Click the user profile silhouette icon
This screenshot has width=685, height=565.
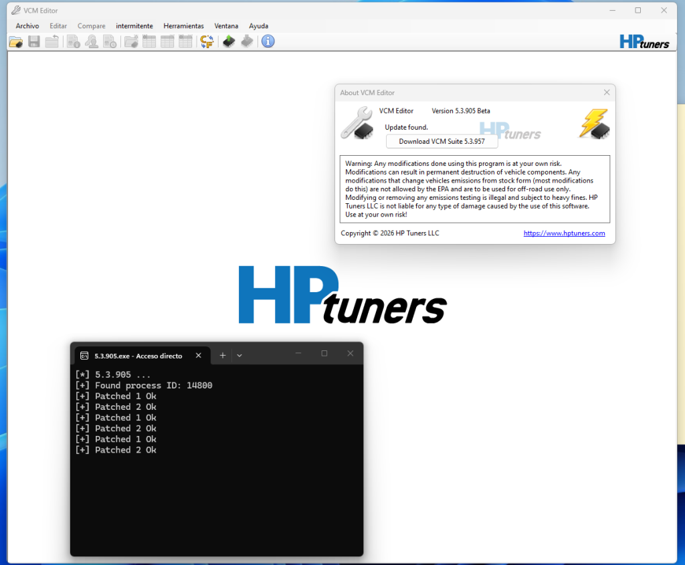(x=92, y=41)
